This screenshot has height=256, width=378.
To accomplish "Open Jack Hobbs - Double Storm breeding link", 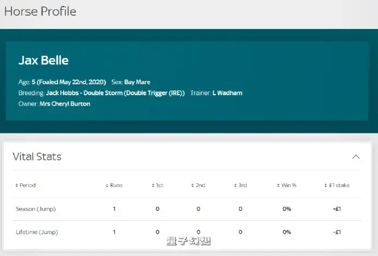I will pyautogui.click(x=115, y=93).
